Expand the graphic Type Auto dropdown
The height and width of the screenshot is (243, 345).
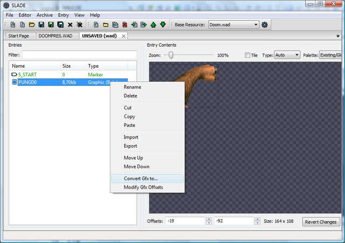[287, 55]
